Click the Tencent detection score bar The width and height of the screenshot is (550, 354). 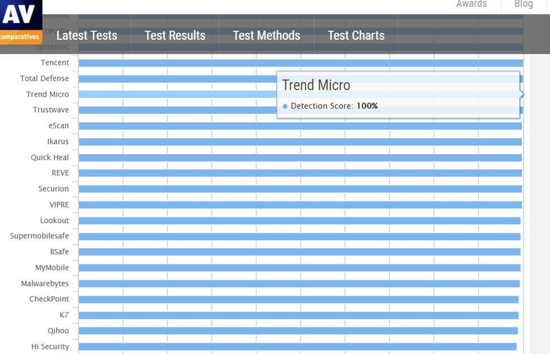click(300, 63)
